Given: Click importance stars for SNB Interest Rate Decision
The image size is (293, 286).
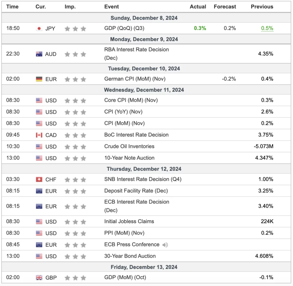Looking at the screenshot, I should [75, 180].
